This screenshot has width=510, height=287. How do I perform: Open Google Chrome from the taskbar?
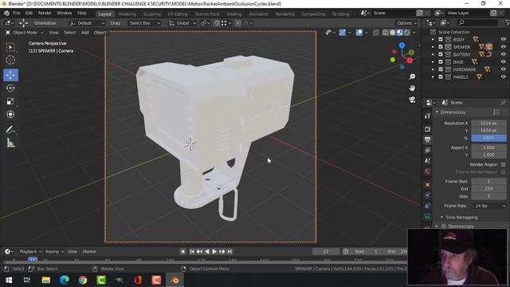pyautogui.click(x=83, y=280)
